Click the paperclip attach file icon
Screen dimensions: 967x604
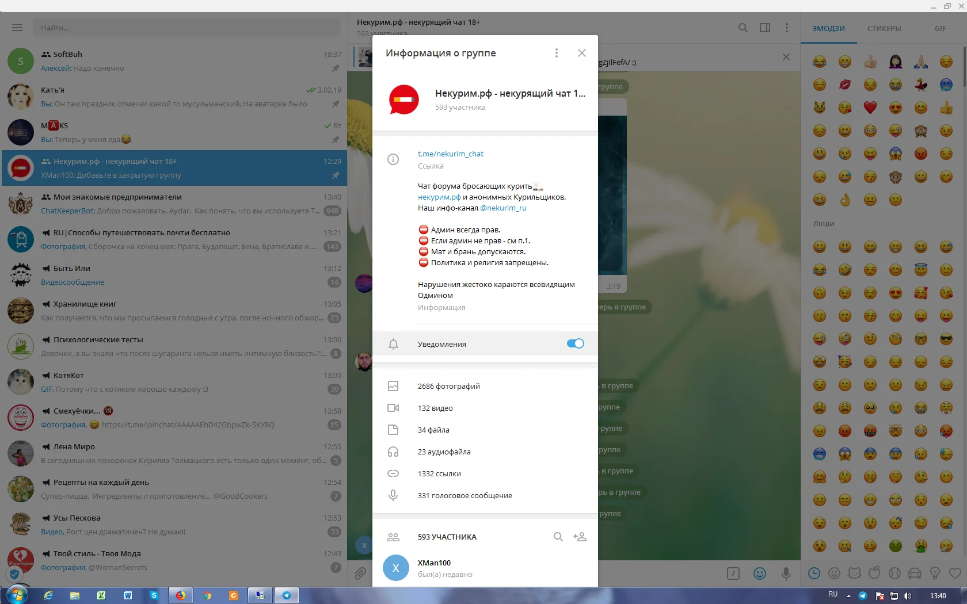(x=360, y=574)
